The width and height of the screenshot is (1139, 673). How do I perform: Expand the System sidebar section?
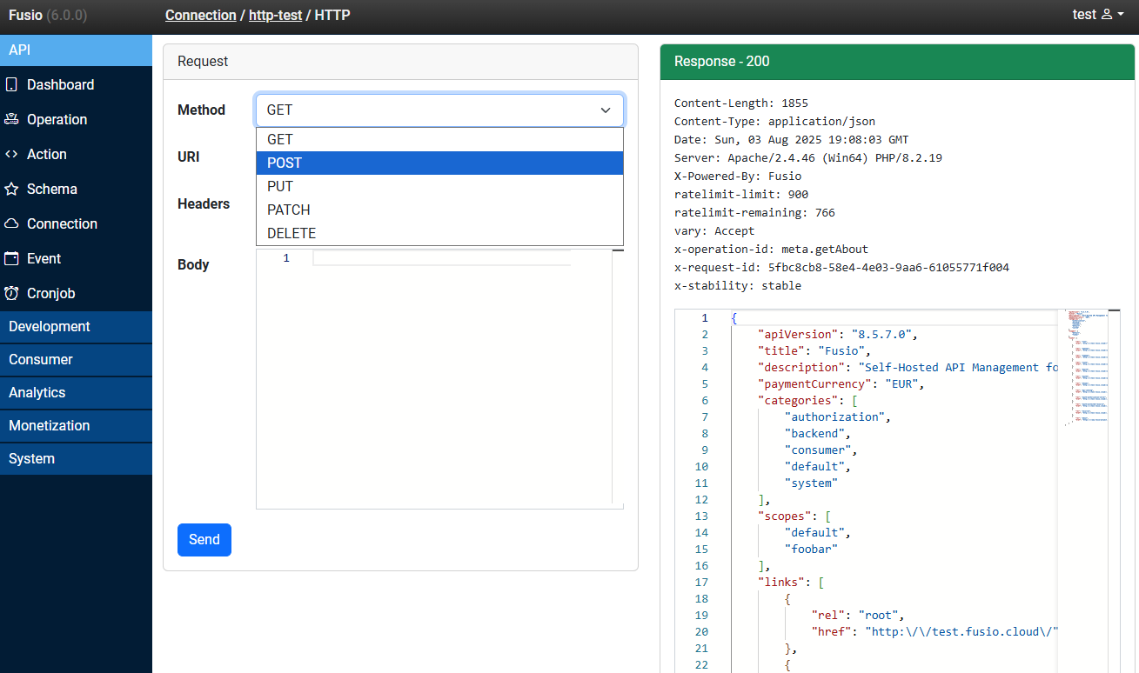click(x=76, y=459)
